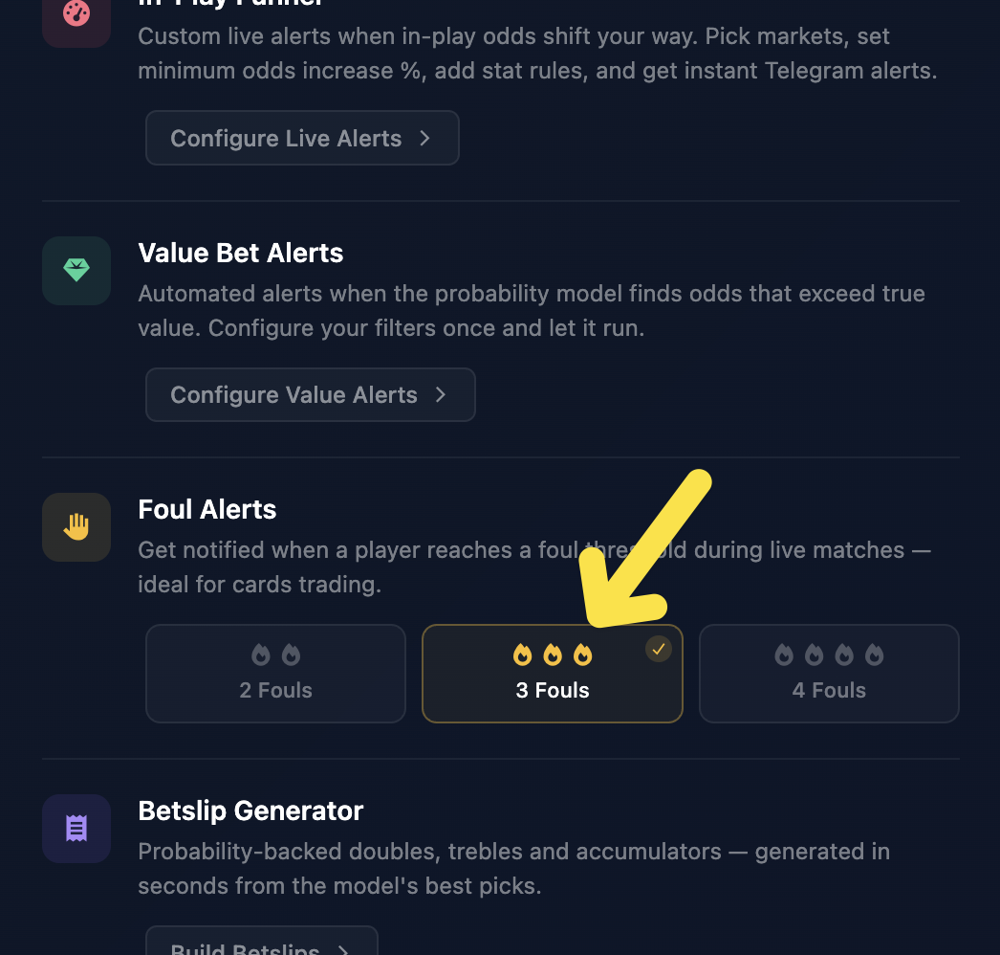Click the grey flame icons above 2 Fouls

coord(275,655)
